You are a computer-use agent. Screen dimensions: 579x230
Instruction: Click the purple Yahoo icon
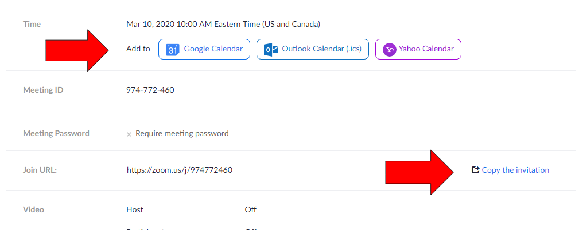pyautogui.click(x=390, y=50)
